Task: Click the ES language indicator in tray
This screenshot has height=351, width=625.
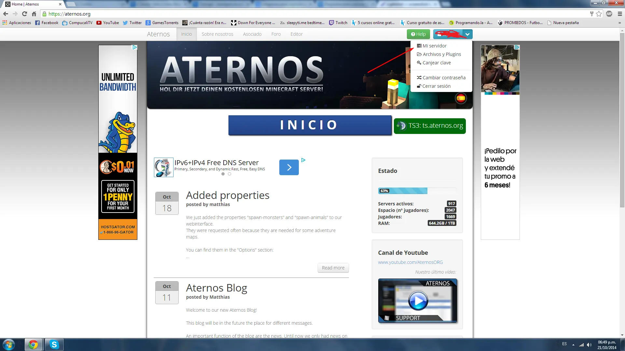Action: 564,344
